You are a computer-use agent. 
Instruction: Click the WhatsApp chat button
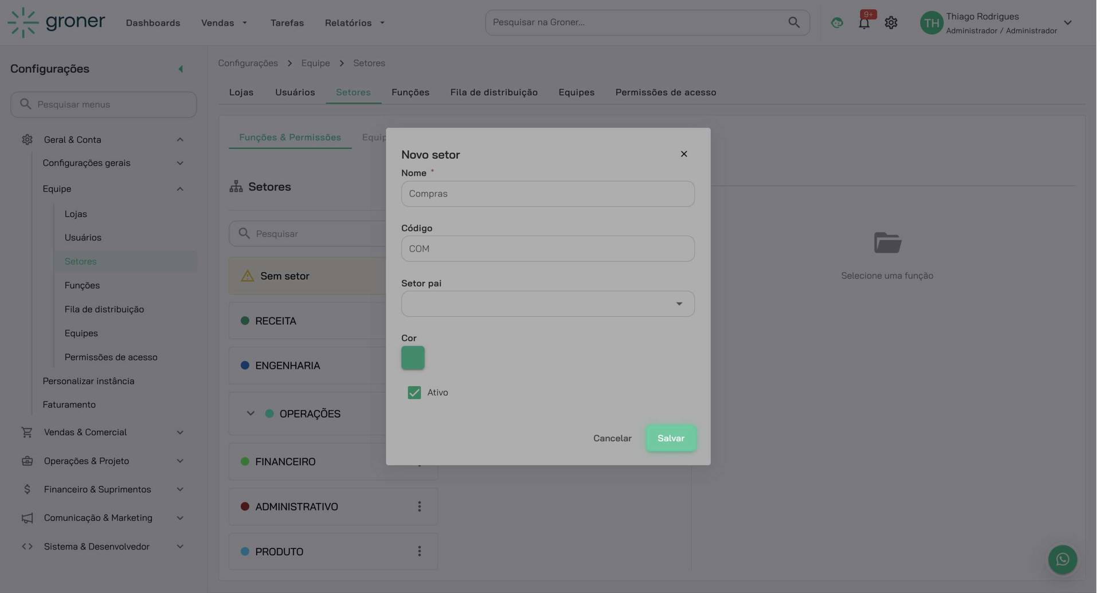pos(1062,559)
